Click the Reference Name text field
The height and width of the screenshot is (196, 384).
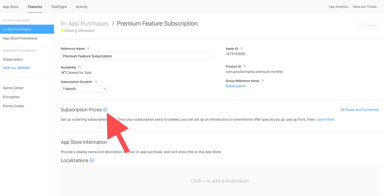point(137,56)
